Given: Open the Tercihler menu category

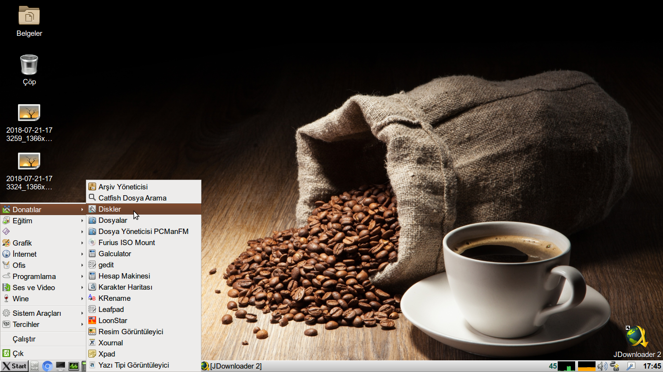Looking at the screenshot, I should pos(43,325).
